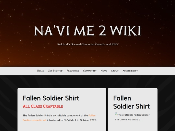Click the All Class Craftable subheading

pos(43,106)
